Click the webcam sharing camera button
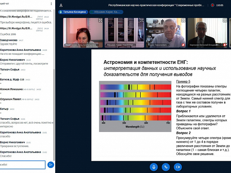 click(177, 167)
